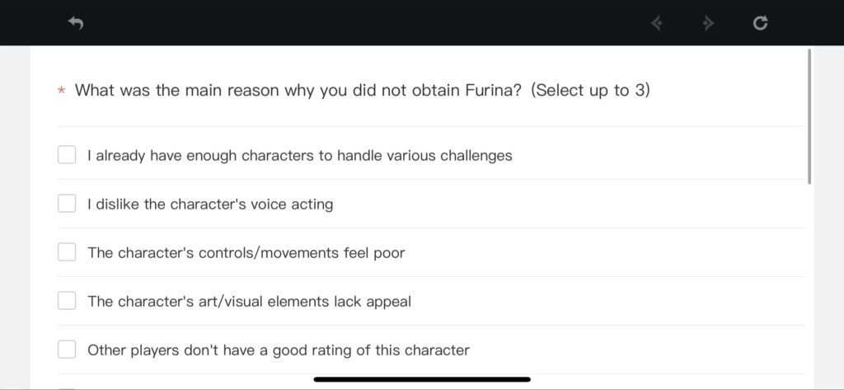Enable checkbox for other players' poor rating
Screen dimensions: 844x390
click(x=67, y=350)
